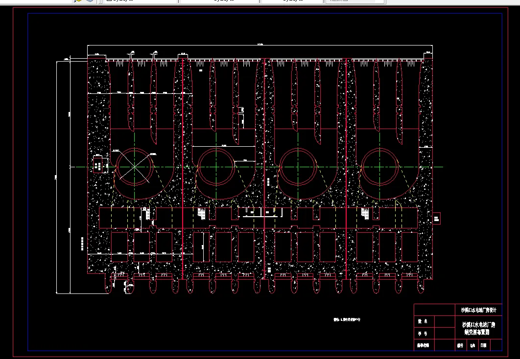Select the small red box outside the right wall
Image resolution: width=520 pixels, height=359 pixels.
click(436, 219)
